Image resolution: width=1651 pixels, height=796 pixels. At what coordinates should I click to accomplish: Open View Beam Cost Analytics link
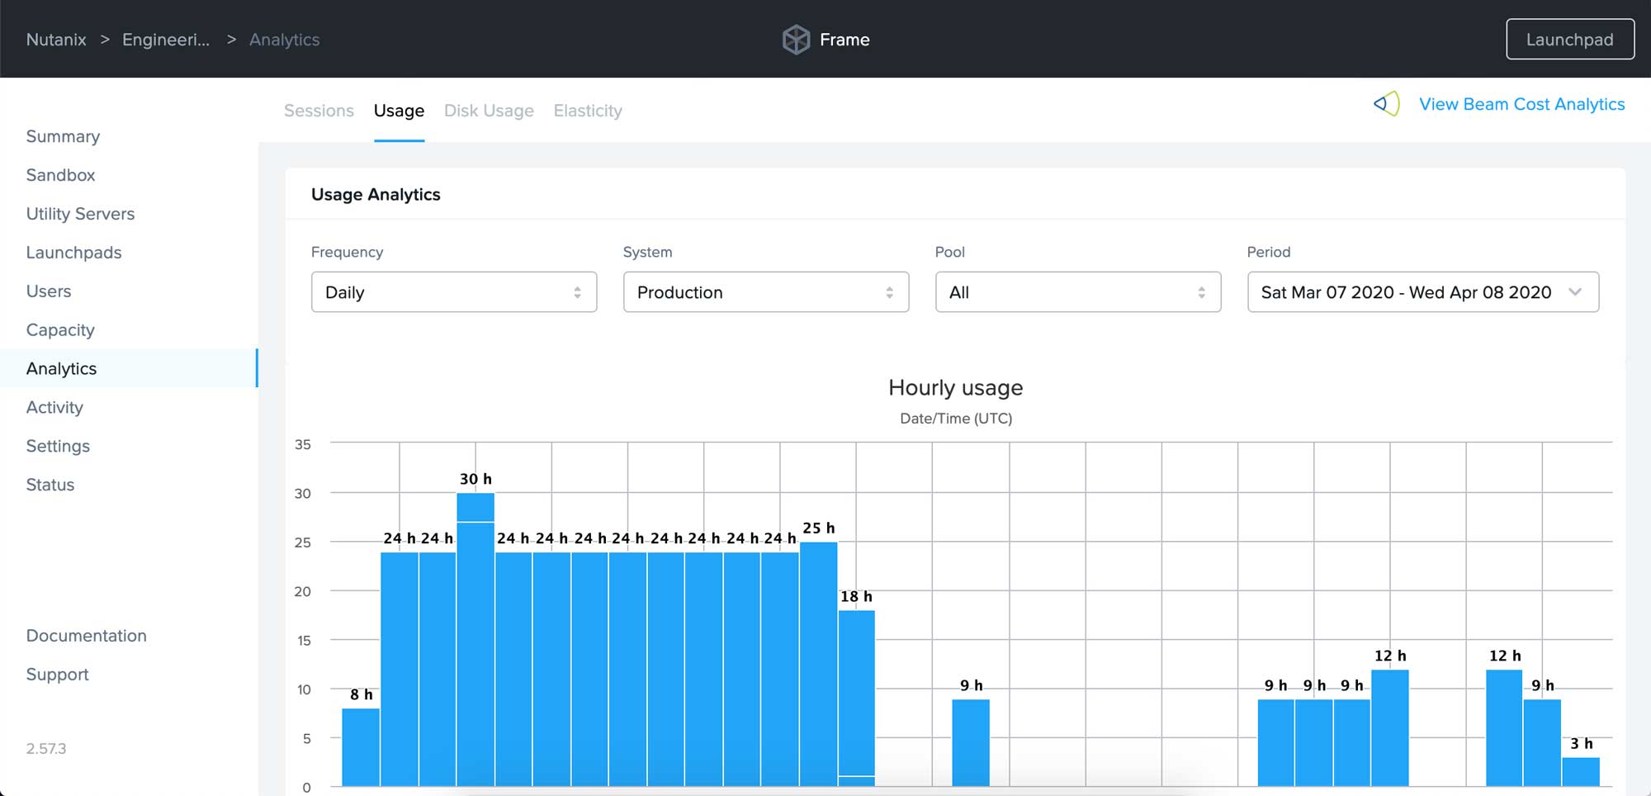[x=1521, y=104]
